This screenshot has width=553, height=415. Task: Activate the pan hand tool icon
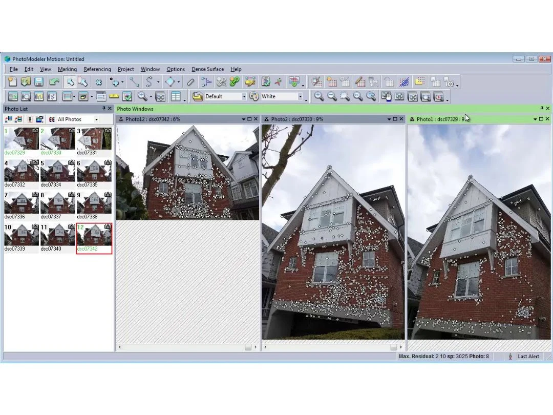pos(386,96)
